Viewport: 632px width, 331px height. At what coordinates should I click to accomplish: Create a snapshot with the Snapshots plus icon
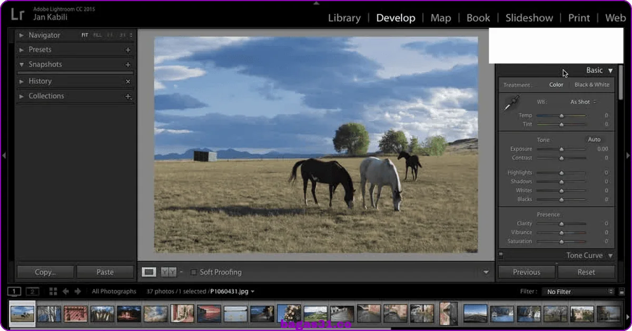[127, 65]
